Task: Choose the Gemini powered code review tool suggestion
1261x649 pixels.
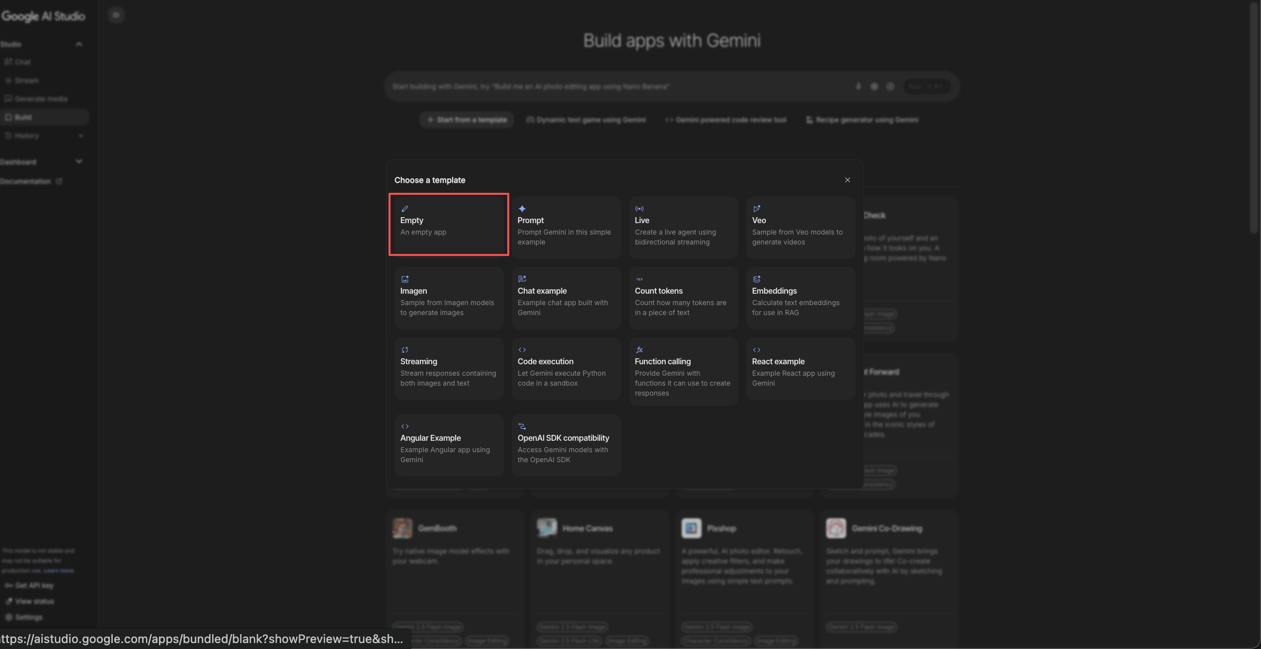Action: point(726,120)
